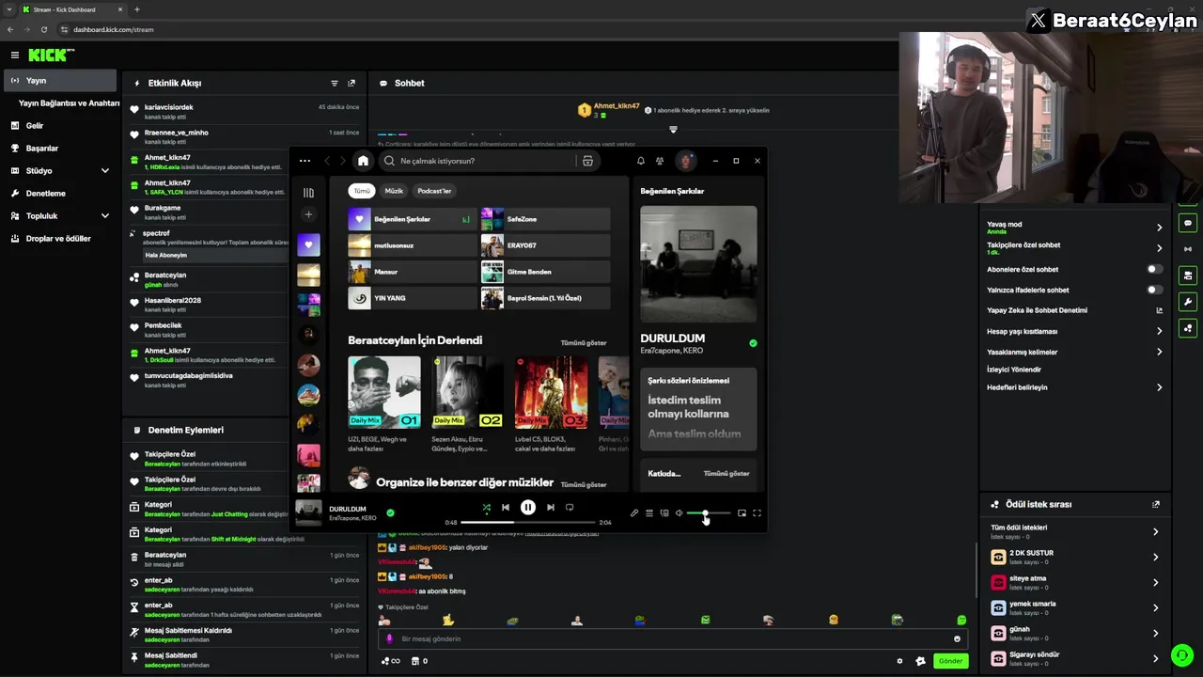The width and height of the screenshot is (1203, 677).
Task: Open Başarılar in Kick sidebar
Action: point(60,149)
